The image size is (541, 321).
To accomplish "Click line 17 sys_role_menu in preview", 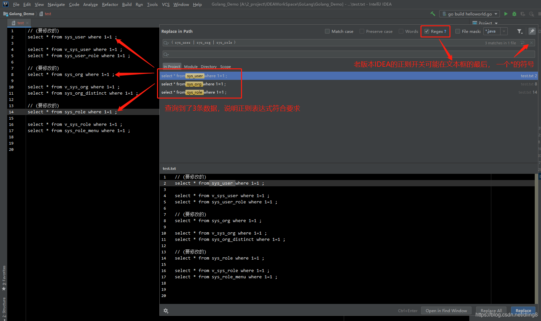I will click(x=226, y=277).
